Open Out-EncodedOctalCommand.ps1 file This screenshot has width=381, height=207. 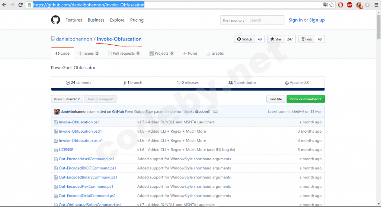click(87, 196)
